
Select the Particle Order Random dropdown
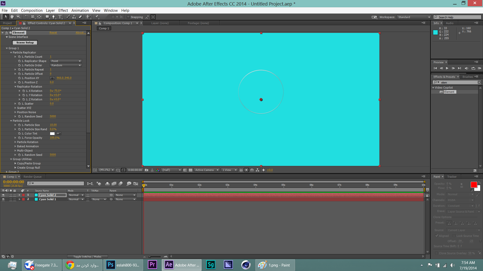click(x=65, y=65)
